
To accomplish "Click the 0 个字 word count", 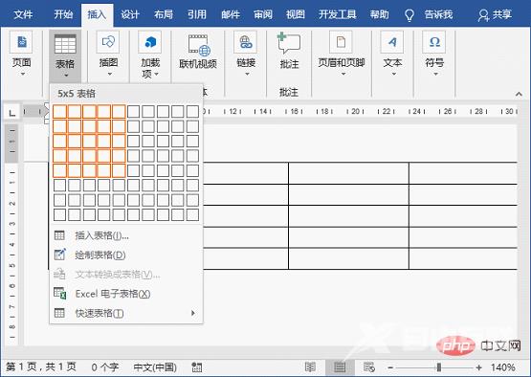I will click(x=105, y=367).
